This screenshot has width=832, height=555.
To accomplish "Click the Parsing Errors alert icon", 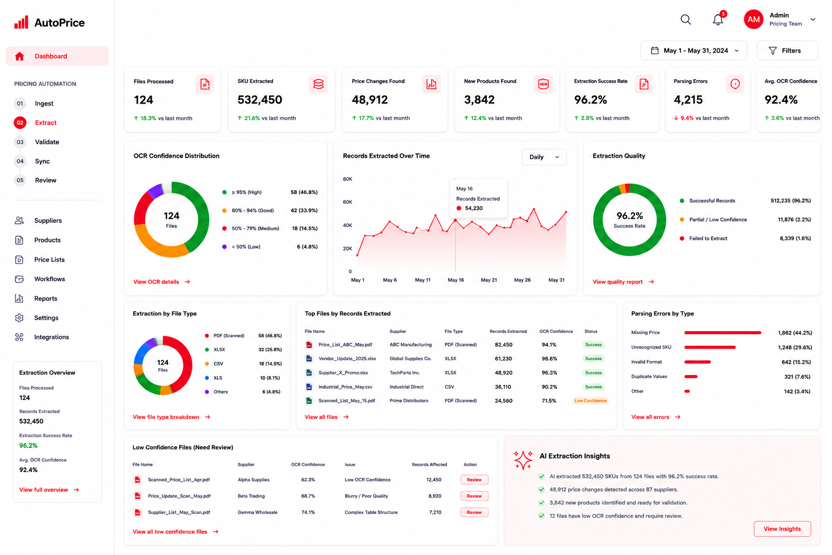I will [x=735, y=84].
